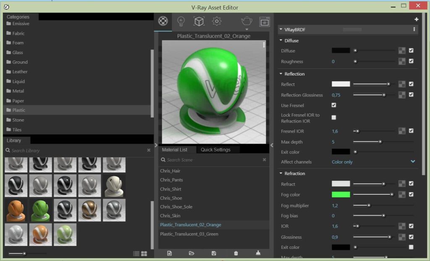Open the green Fog color swatch

341,194
